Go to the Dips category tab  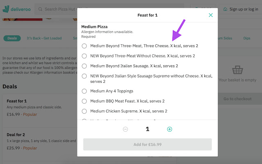247,38
